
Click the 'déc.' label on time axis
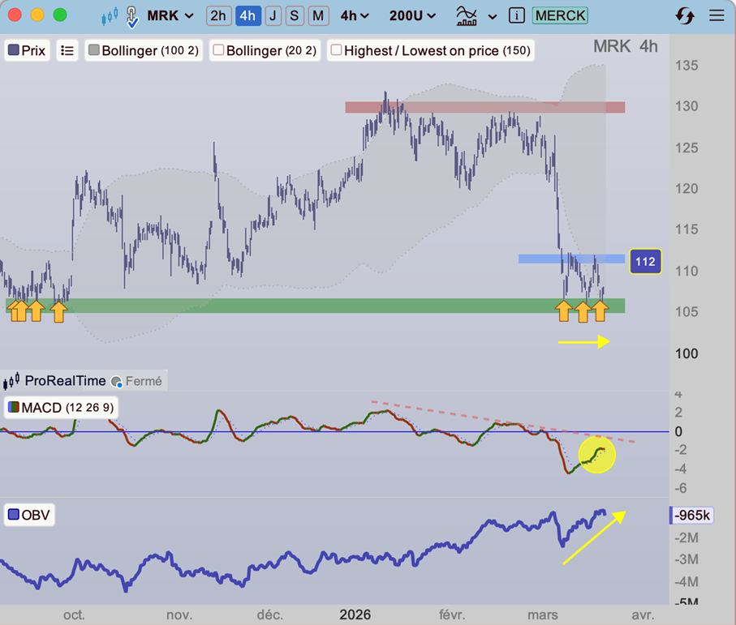270,614
